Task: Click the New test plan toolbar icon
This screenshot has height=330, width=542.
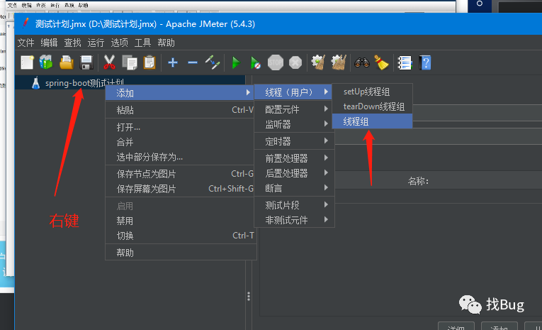Action: point(28,63)
